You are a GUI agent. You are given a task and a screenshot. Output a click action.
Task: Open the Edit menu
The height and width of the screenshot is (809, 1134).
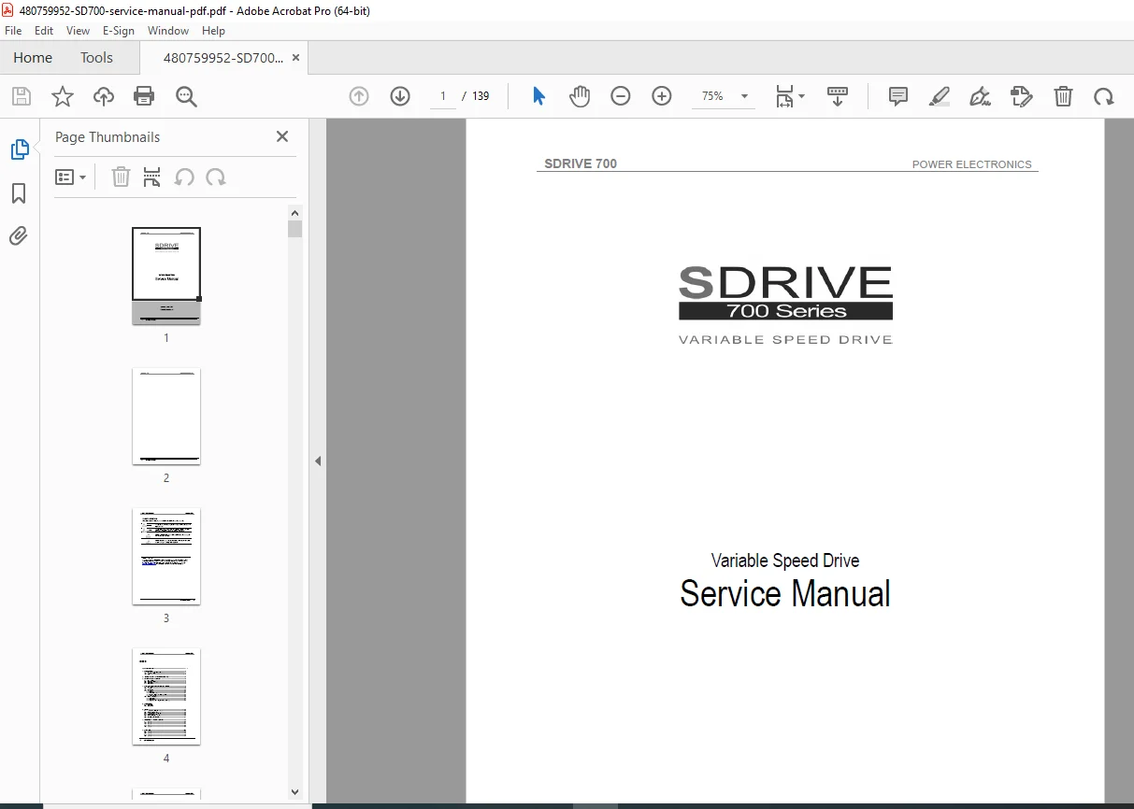coord(44,31)
